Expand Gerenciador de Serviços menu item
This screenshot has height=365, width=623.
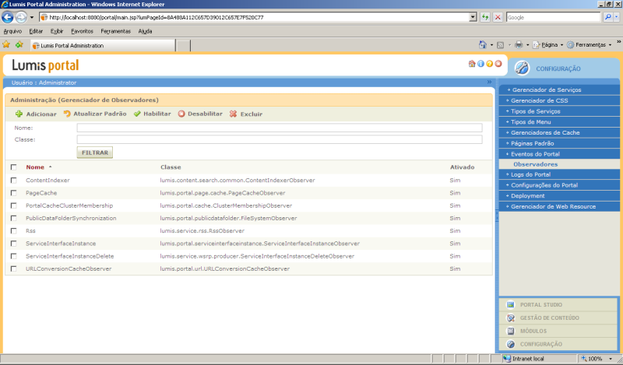point(559,89)
